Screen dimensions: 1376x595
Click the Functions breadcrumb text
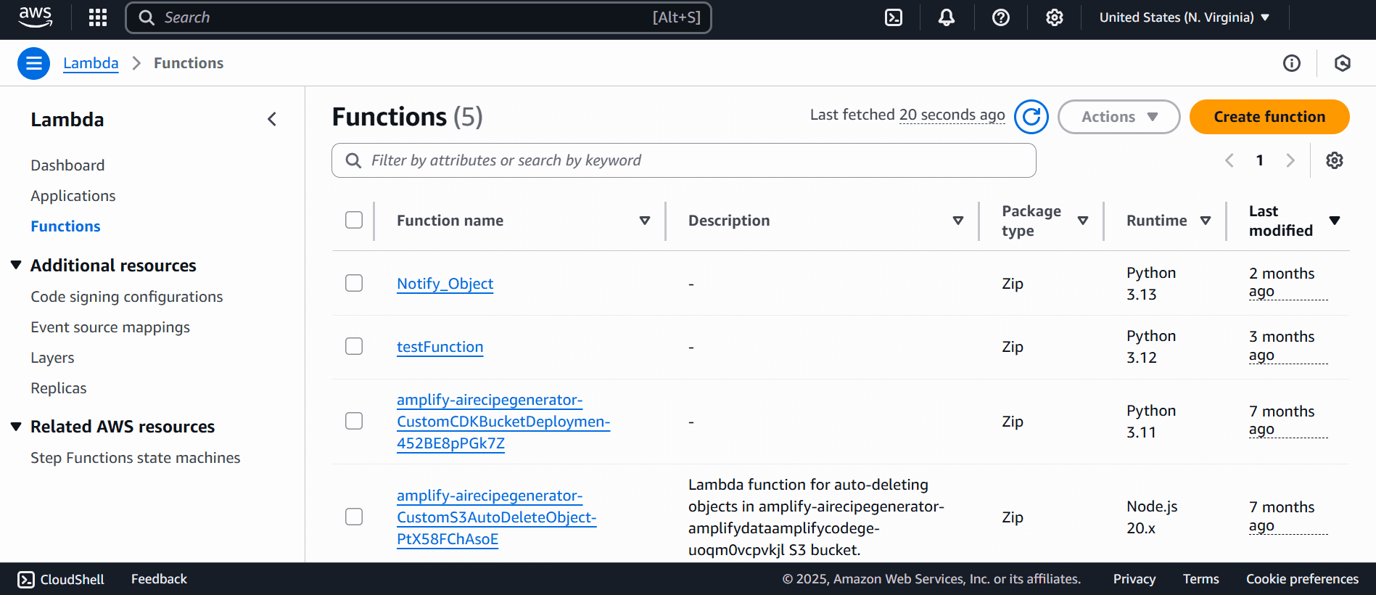[x=189, y=63]
